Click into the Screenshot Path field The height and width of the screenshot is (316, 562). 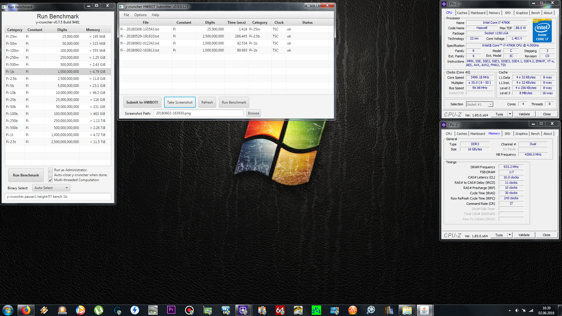click(x=198, y=113)
